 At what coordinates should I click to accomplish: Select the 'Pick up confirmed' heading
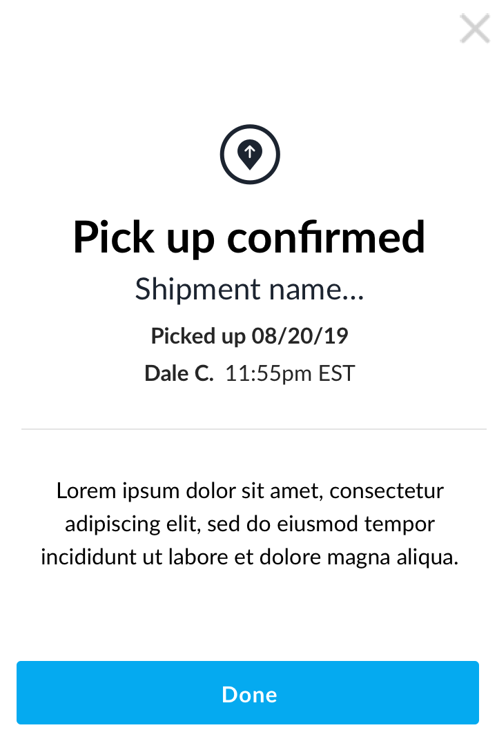[x=249, y=237]
